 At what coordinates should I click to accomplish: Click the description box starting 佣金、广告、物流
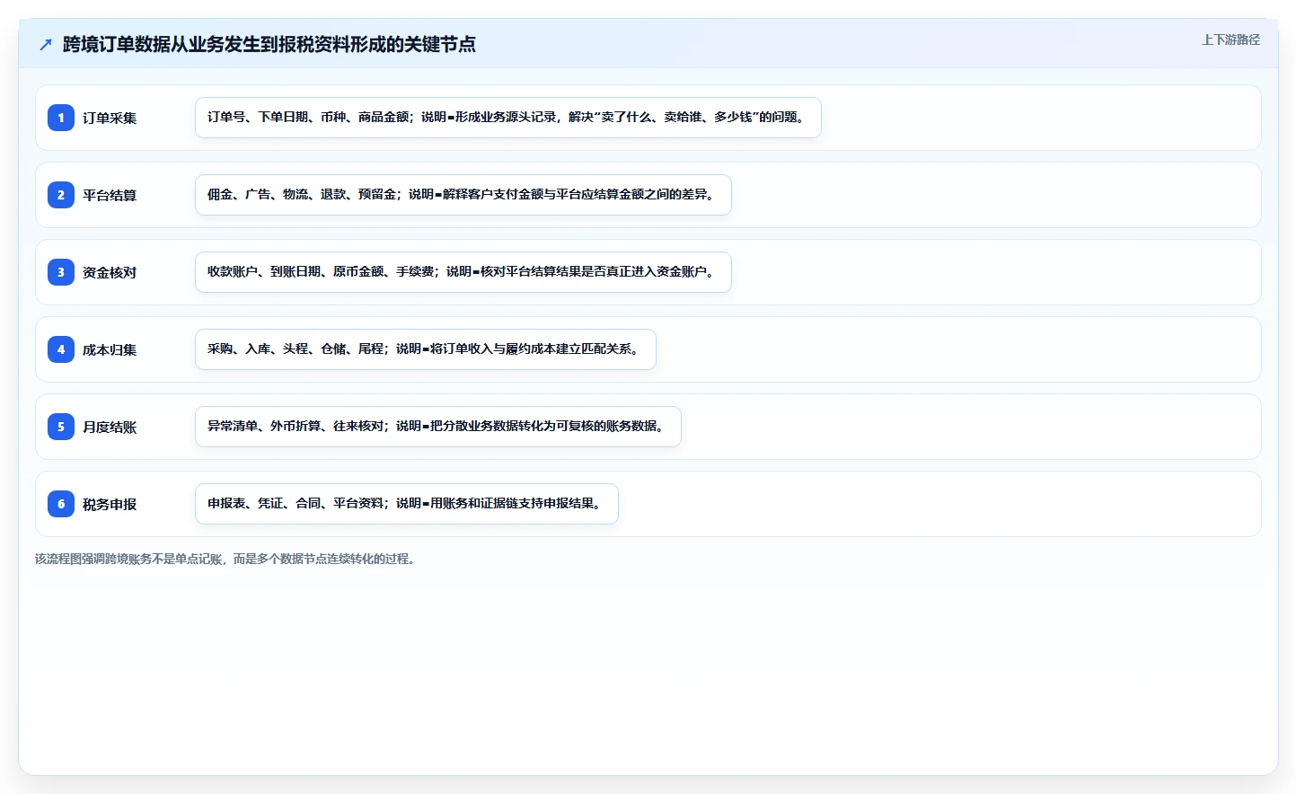coord(463,195)
